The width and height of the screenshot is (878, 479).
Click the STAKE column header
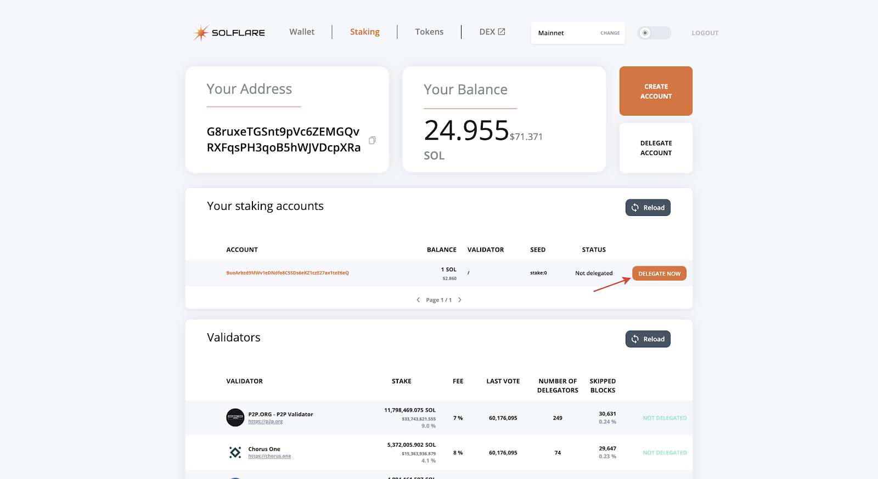coord(402,381)
